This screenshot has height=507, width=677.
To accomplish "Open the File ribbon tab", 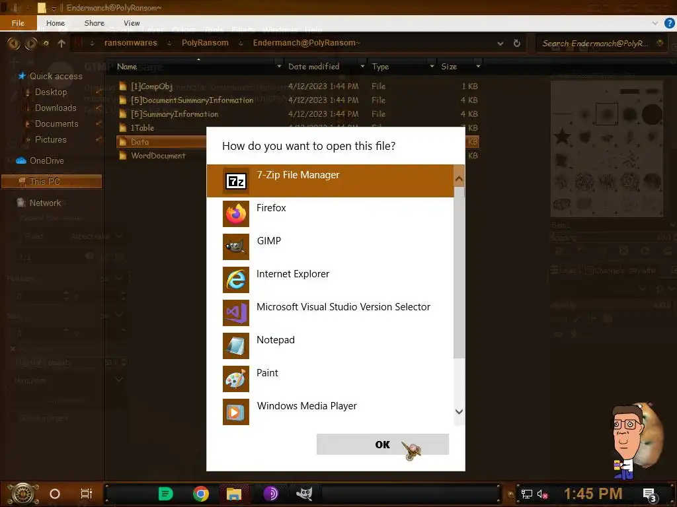I will click(x=18, y=23).
